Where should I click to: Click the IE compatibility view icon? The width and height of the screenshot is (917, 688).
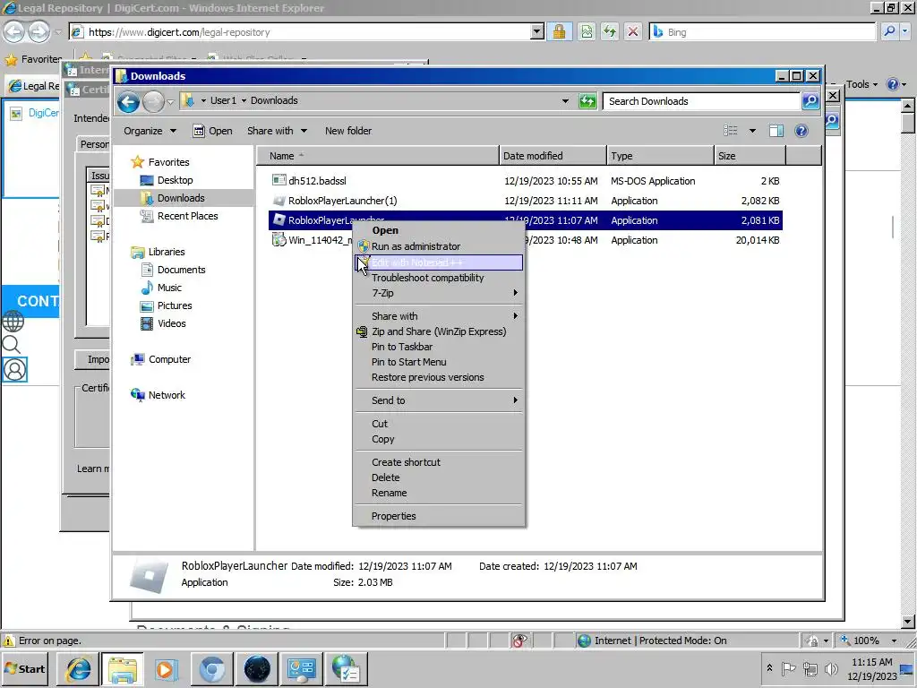[586, 31]
